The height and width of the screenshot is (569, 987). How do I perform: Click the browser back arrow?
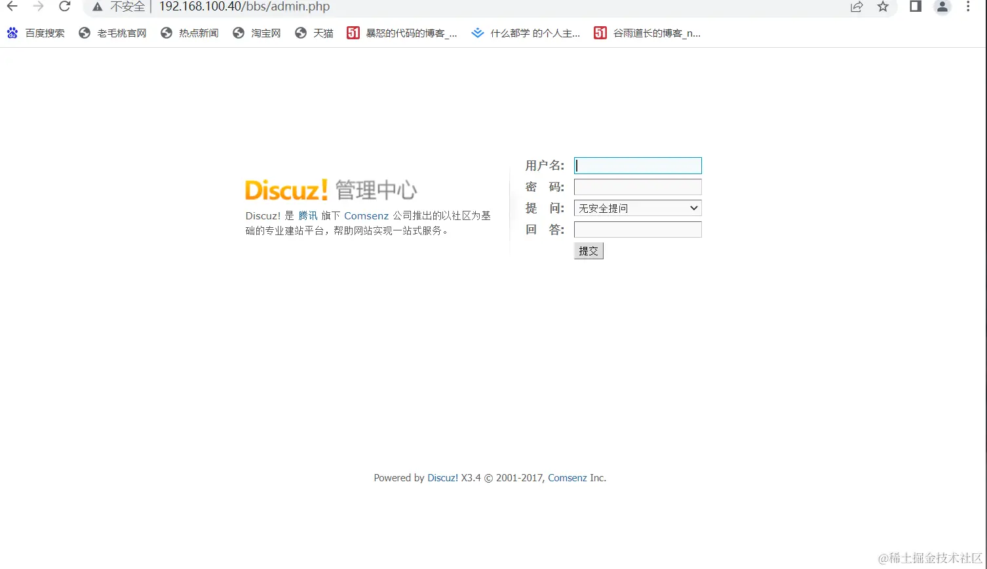[12, 7]
